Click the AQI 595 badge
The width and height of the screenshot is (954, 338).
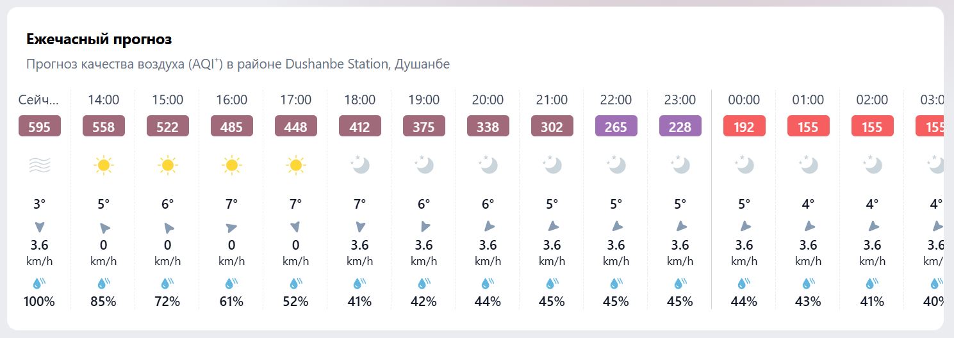[40, 126]
